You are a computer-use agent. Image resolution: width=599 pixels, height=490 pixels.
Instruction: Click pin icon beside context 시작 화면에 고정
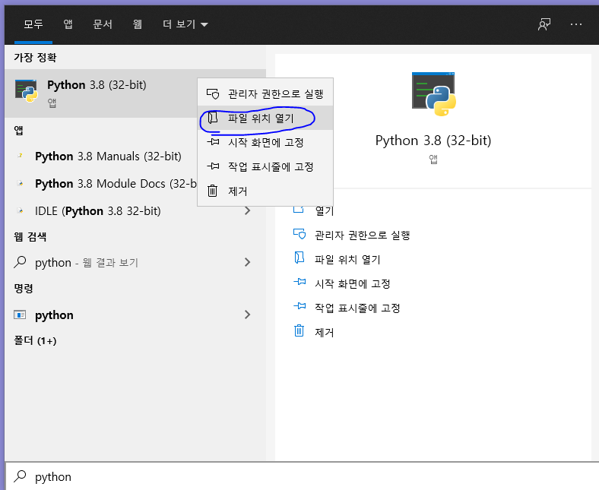tap(213, 142)
